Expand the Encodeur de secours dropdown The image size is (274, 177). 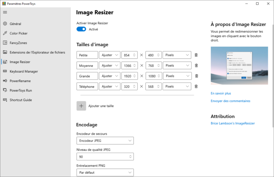[105, 141]
